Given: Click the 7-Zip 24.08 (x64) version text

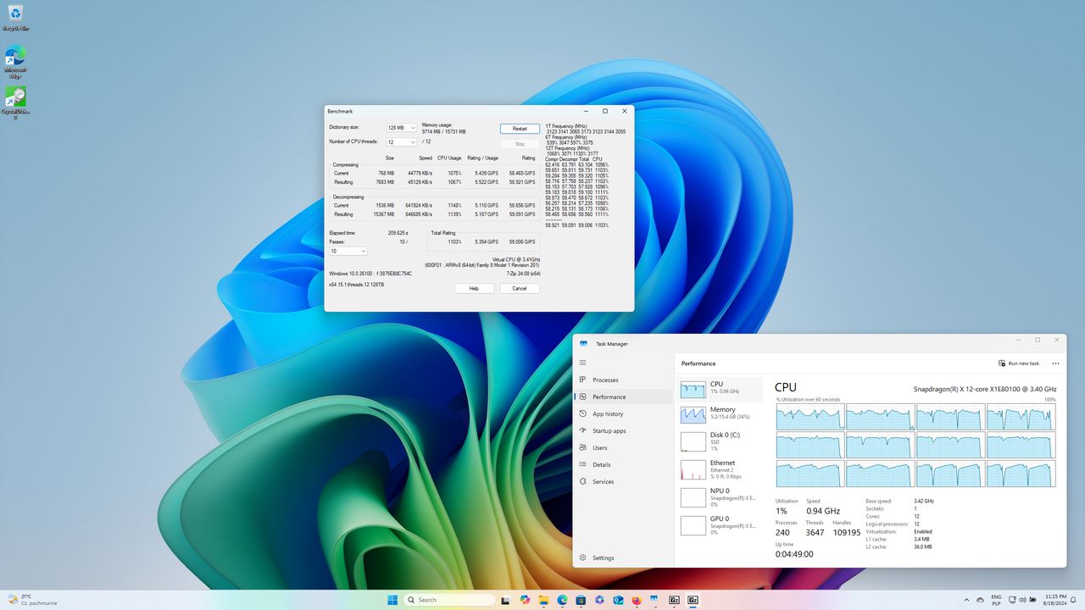Looking at the screenshot, I should click(523, 274).
